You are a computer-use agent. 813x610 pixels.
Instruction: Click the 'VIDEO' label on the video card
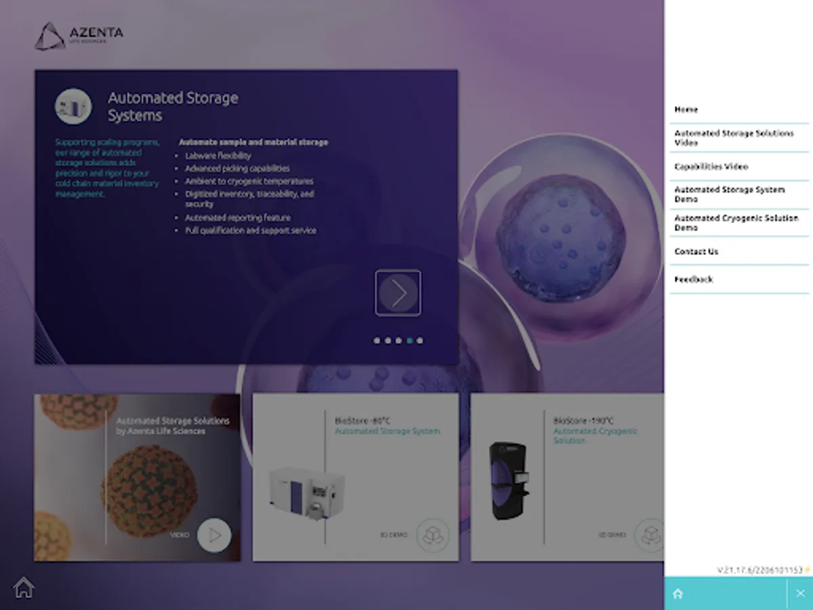(180, 535)
